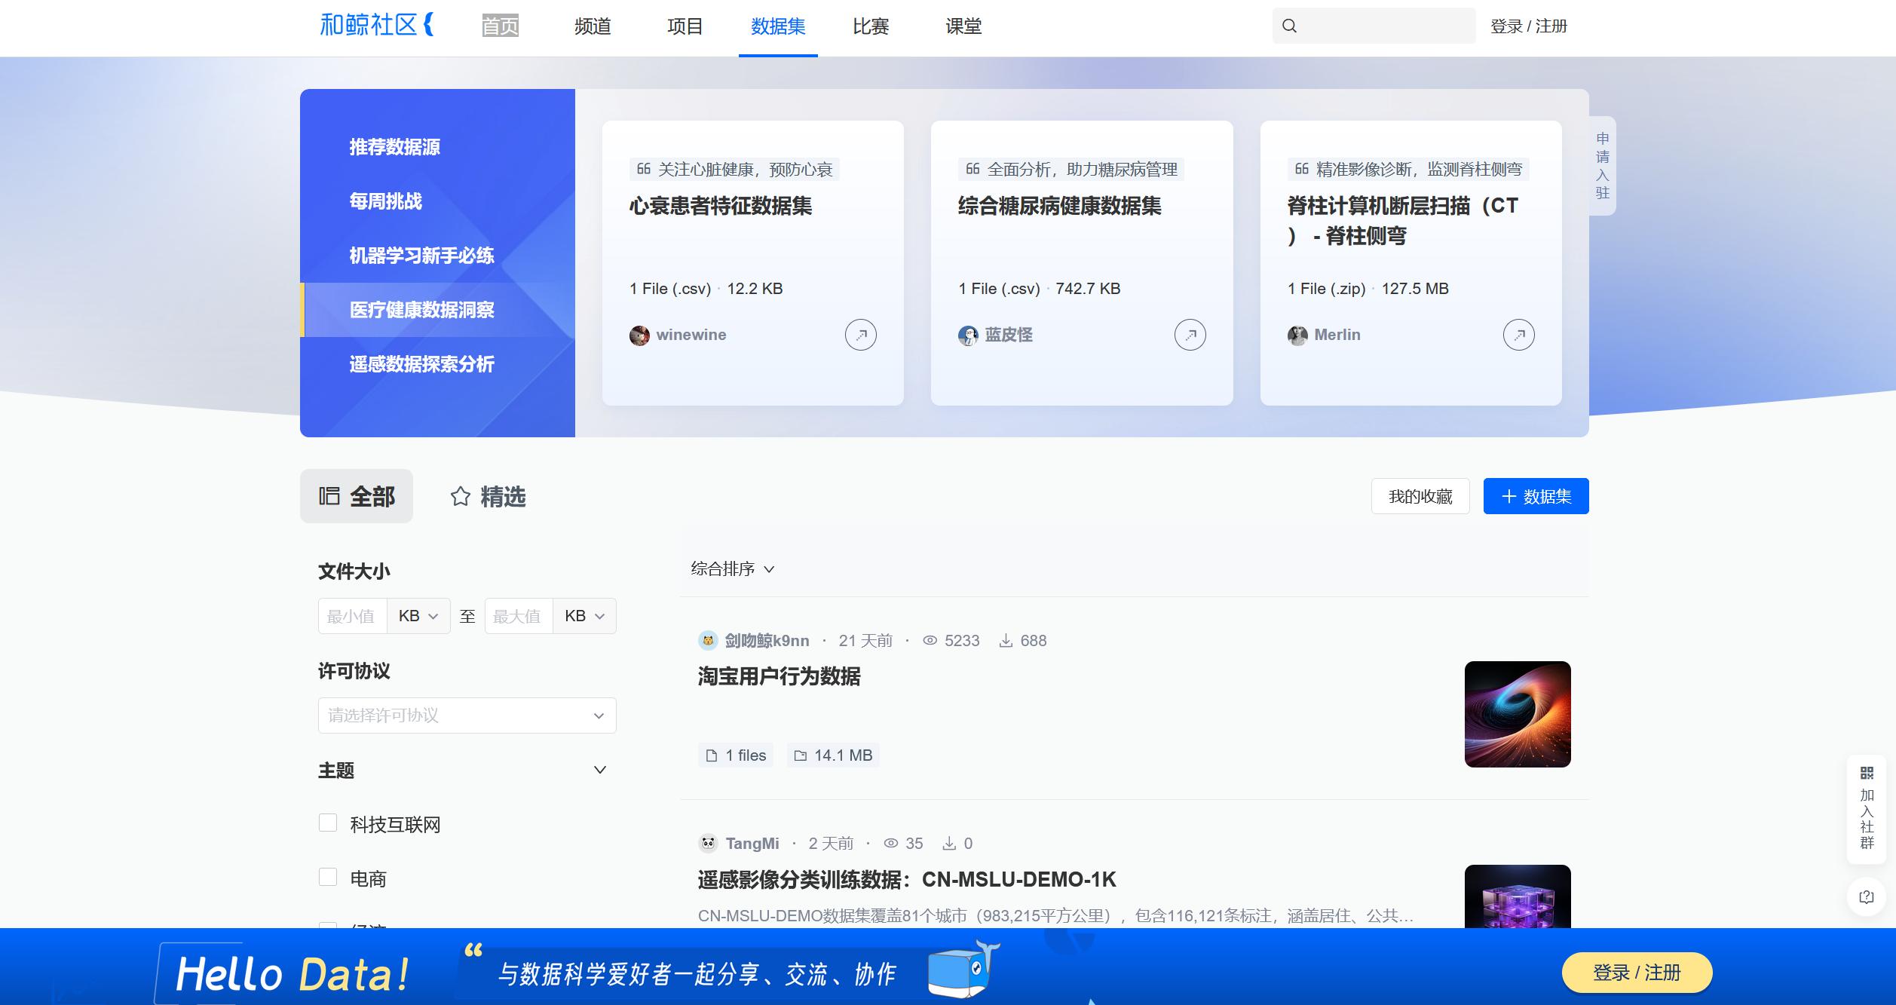The height and width of the screenshot is (1005, 1896).
Task: Click the 淘宝用户行为数据 swirl thumbnail
Action: click(x=1518, y=714)
